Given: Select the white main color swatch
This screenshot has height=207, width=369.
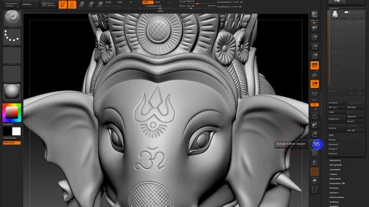Looking at the screenshot, I should [16, 131].
